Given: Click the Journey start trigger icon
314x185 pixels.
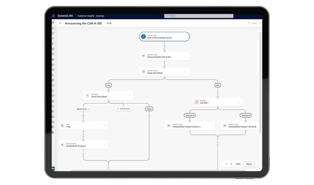Looking at the screenshot, I should pyautogui.click(x=143, y=37).
